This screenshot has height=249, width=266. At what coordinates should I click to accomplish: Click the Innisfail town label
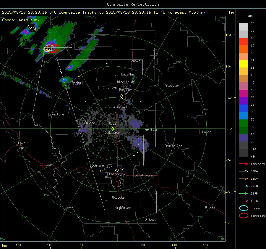tap(119, 107)
